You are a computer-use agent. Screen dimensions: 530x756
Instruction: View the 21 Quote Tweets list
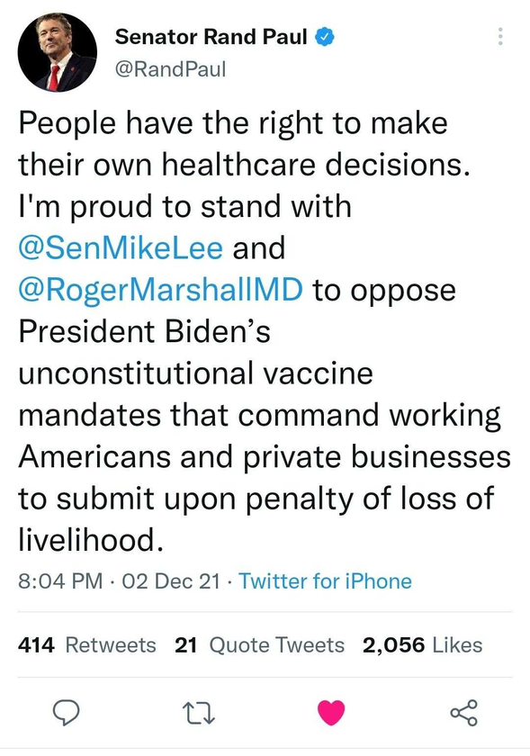[259, 645]
